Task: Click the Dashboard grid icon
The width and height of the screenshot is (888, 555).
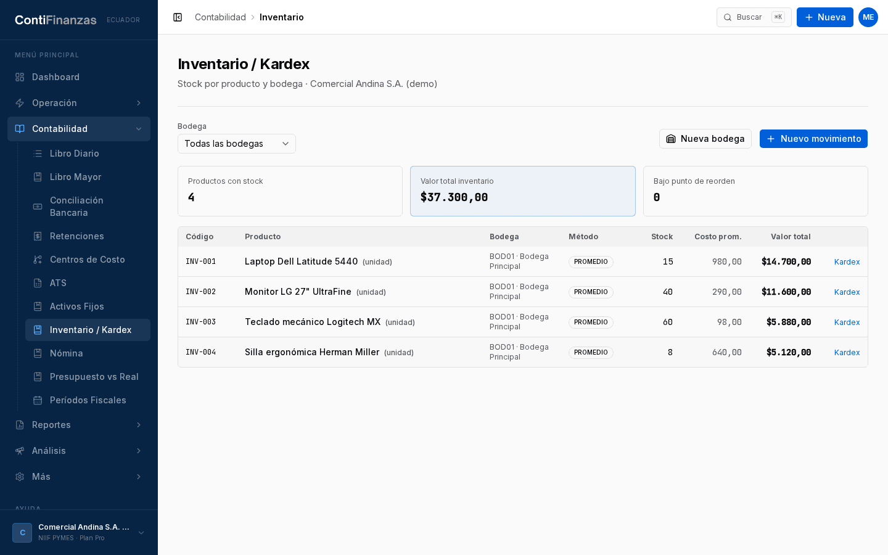Action: (x=20, y=77)
